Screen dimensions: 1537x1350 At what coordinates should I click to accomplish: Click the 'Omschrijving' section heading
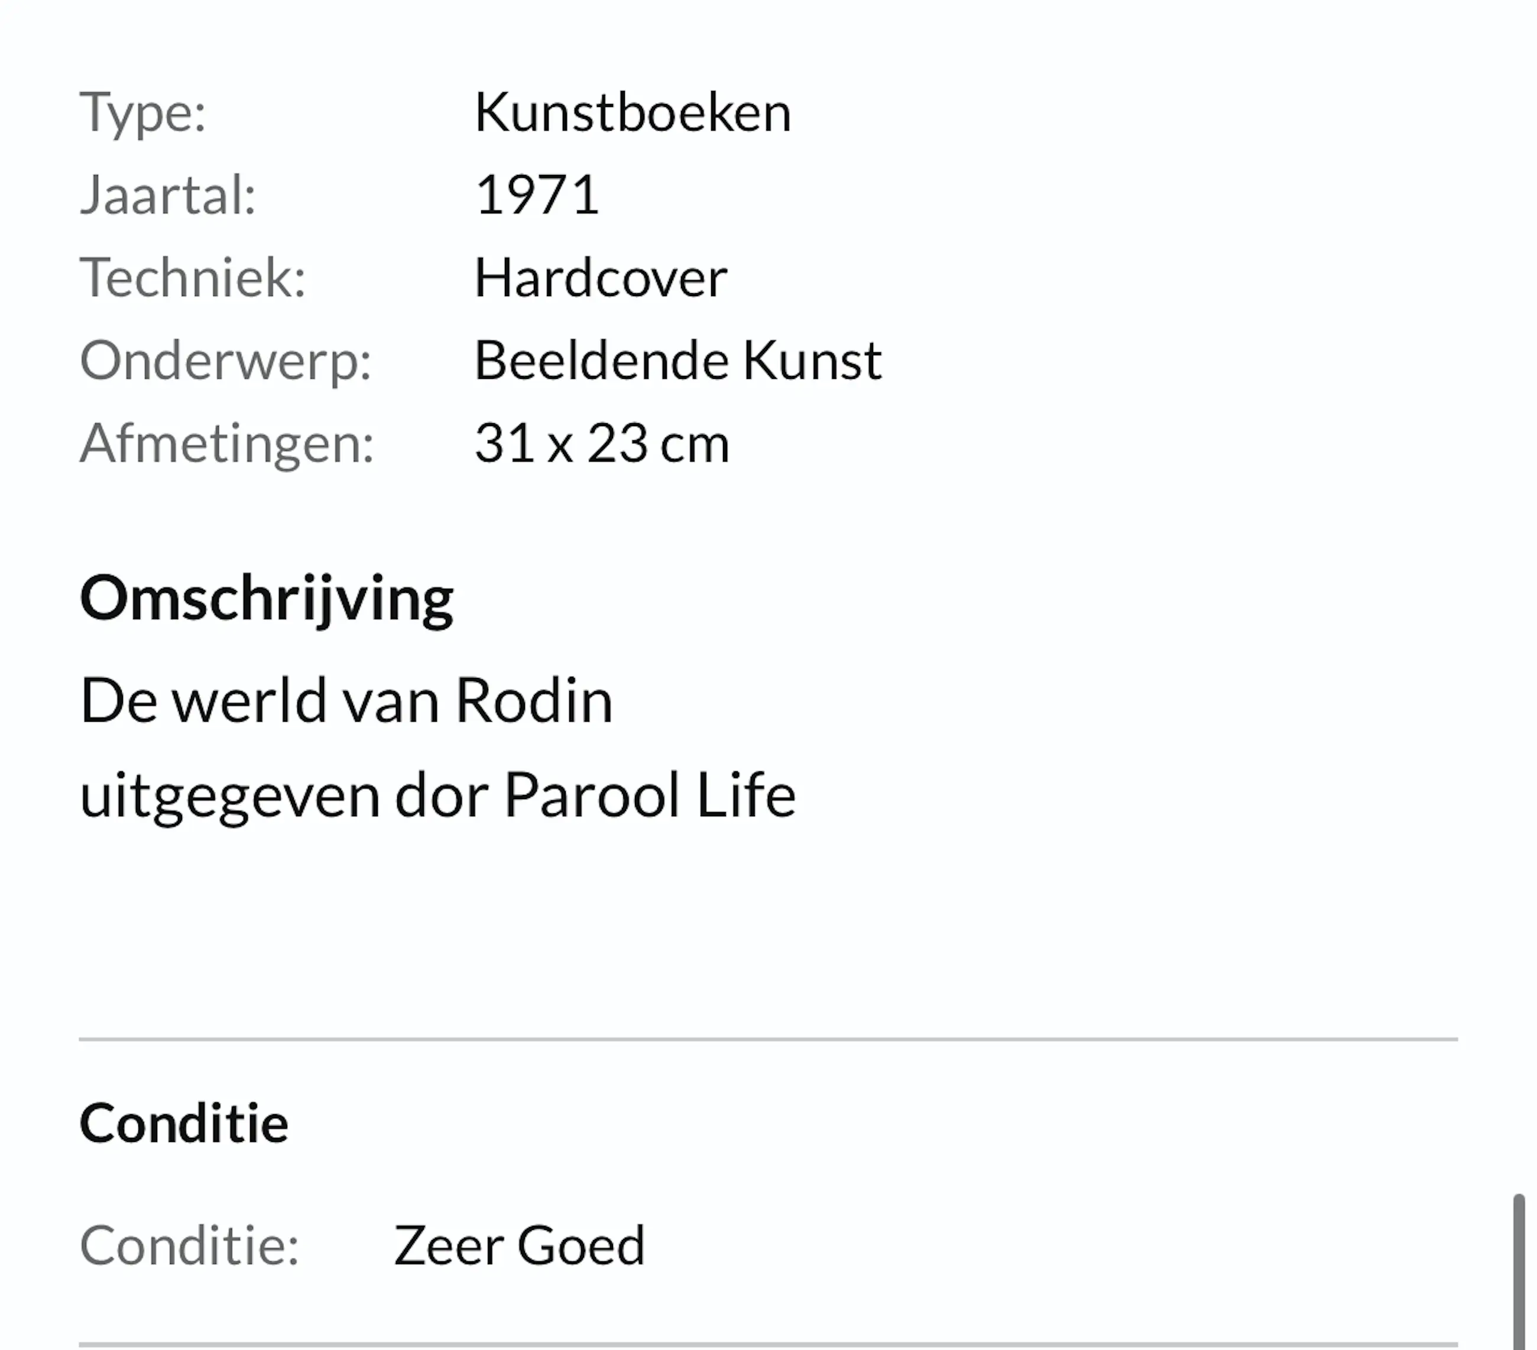pos(266,599)
